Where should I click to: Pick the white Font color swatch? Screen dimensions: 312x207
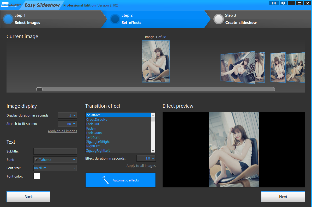click(37, 176)
